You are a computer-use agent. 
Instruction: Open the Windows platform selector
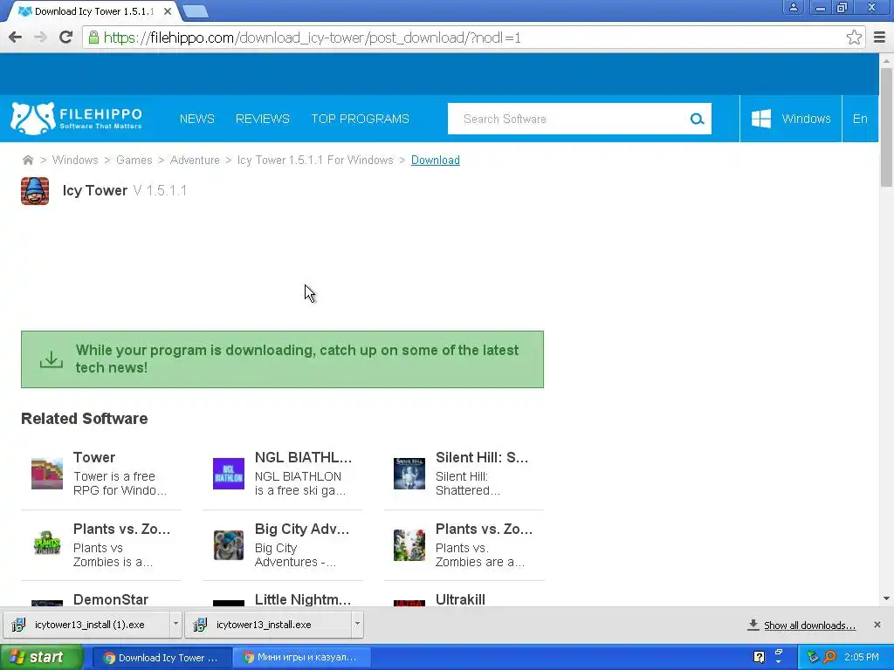tap(791, 119)
